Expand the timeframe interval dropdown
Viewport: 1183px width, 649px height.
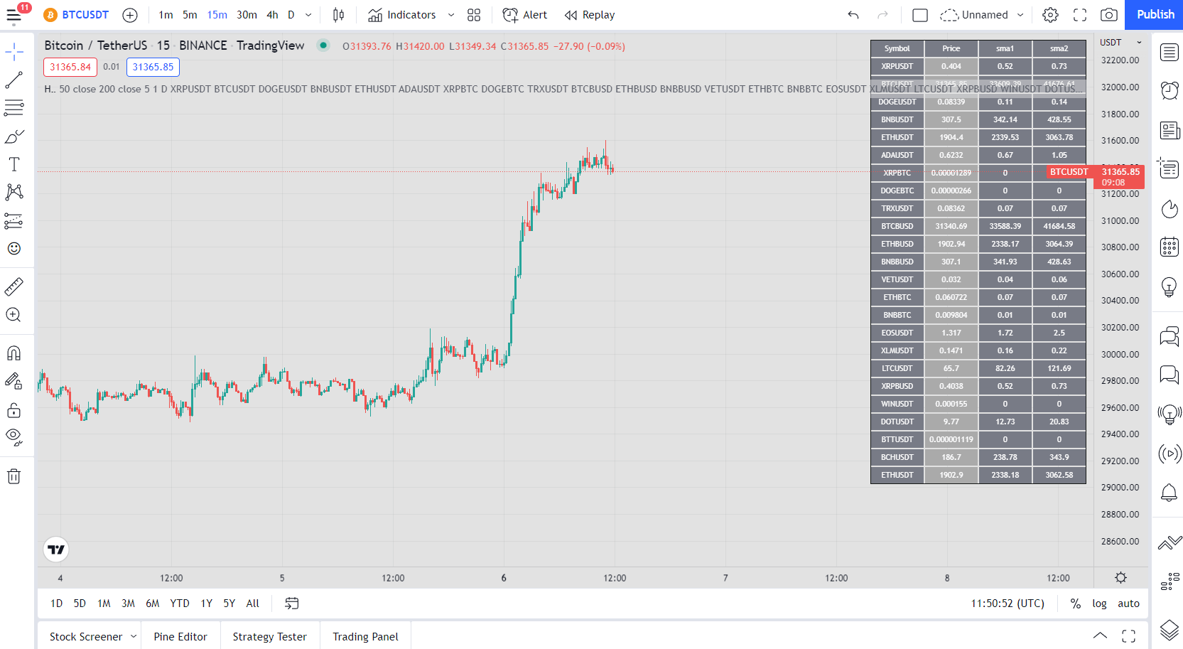coord(308,14)
